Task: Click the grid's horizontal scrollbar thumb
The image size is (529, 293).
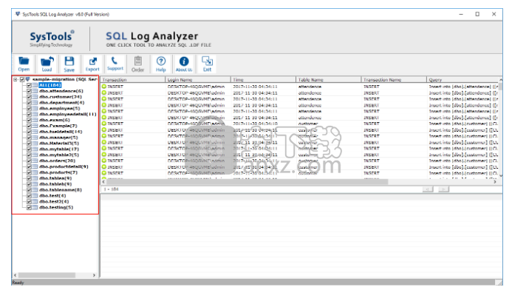Action: 248,182
